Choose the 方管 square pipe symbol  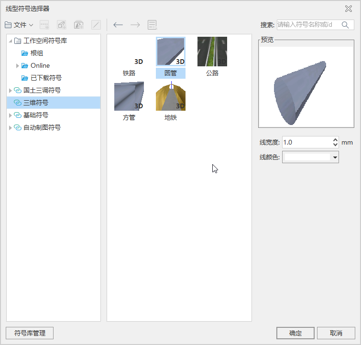click(x=129, y=97)
